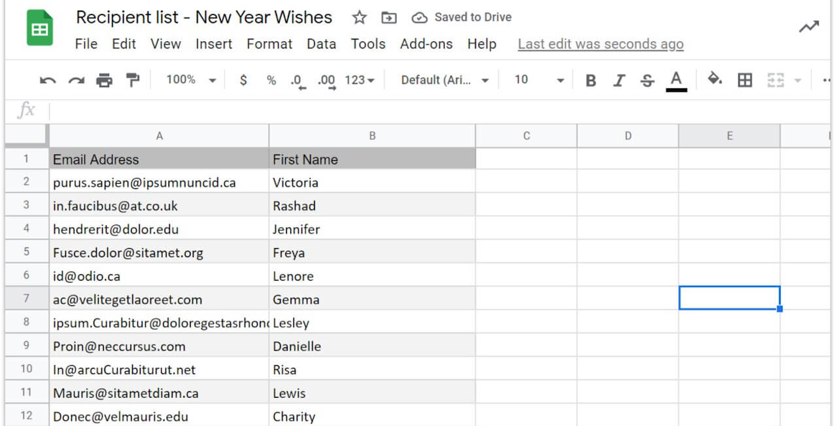Open the text color picker

click(676, 80)
